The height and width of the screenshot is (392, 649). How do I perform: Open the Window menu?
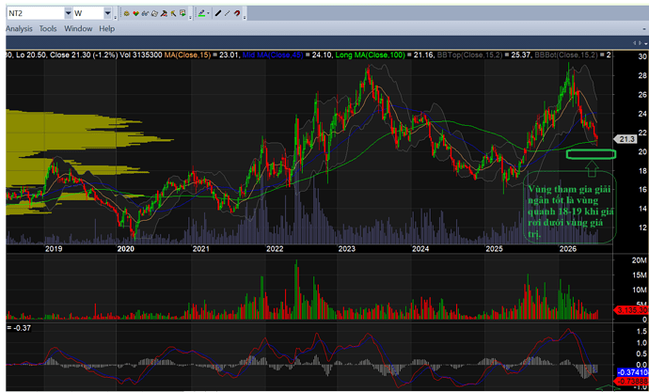(78, 28)
